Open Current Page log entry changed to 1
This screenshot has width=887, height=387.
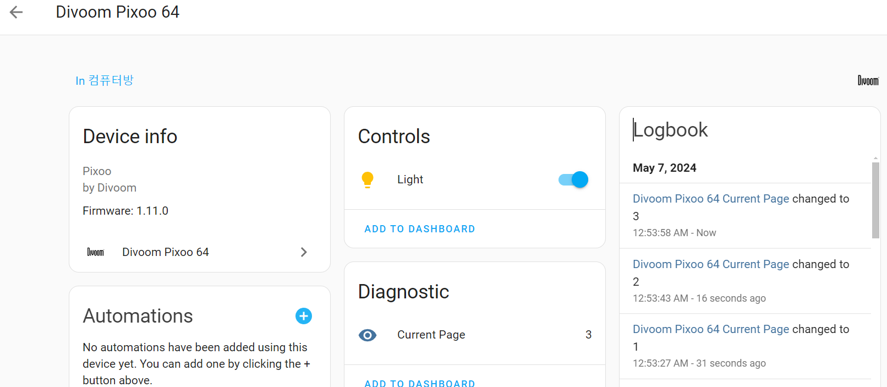pos(711,329)
